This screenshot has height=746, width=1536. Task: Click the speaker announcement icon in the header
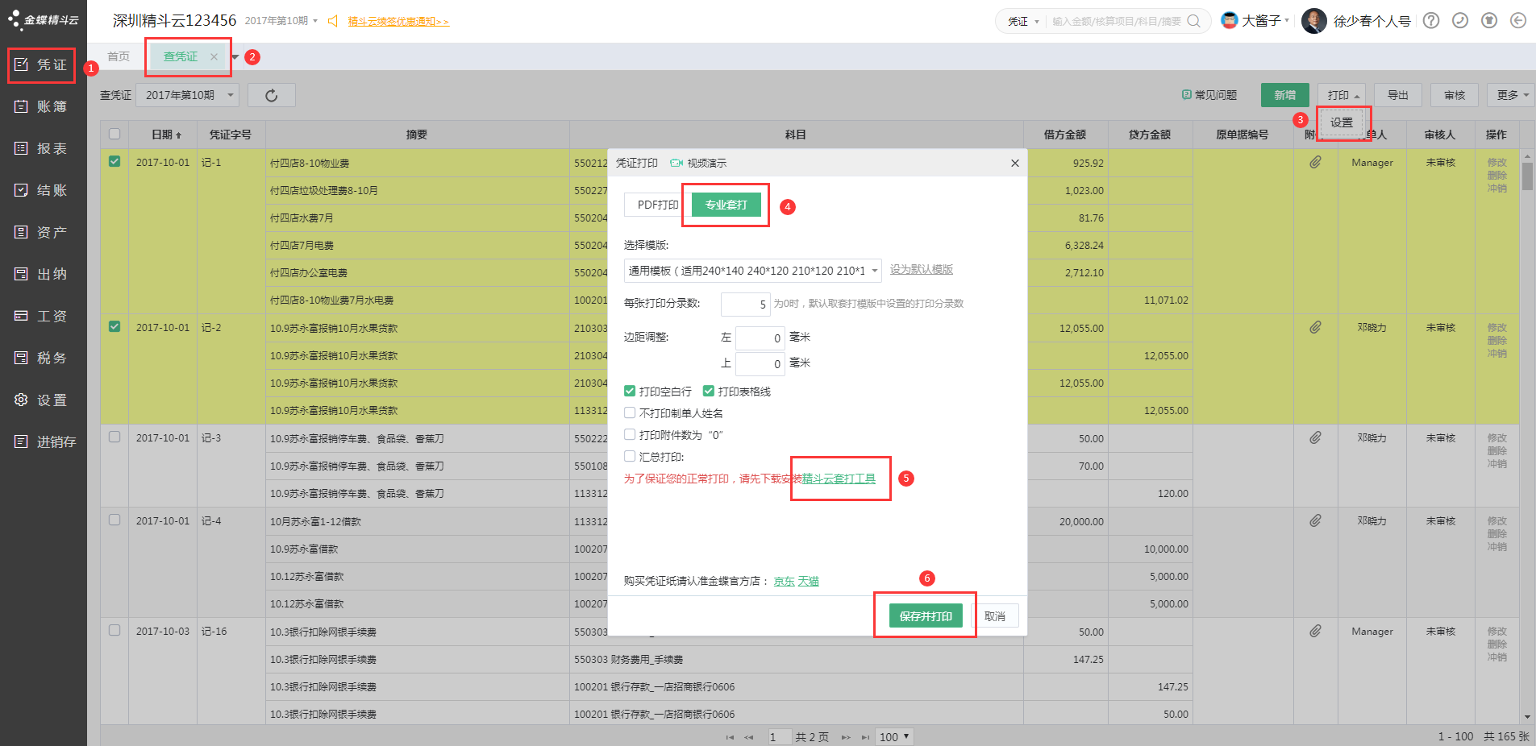pos(332,21)
